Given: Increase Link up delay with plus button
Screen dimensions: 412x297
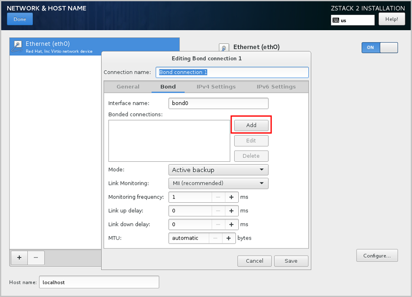Looking at the screenshot, I should click(x=231, y=211).
